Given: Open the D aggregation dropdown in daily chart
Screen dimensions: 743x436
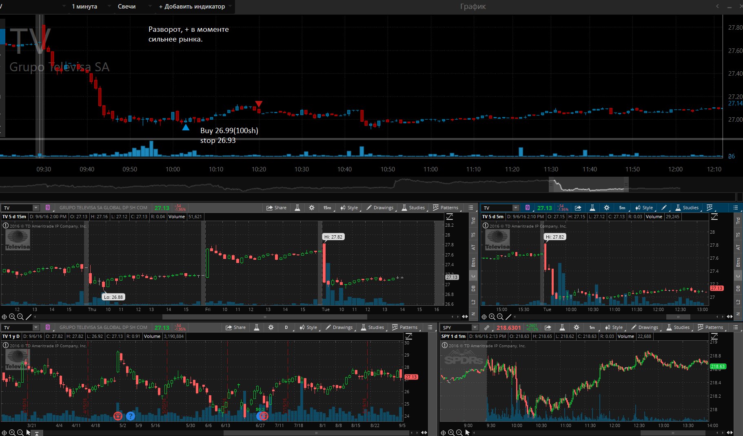Looking at the screenshot, I should (x=286, y=327).
